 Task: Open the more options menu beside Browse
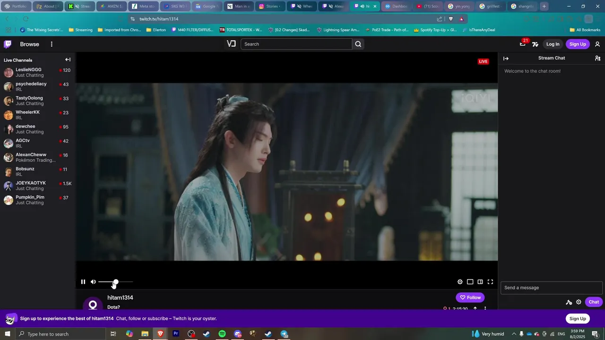pyautogui.click(x=52, y=44)
